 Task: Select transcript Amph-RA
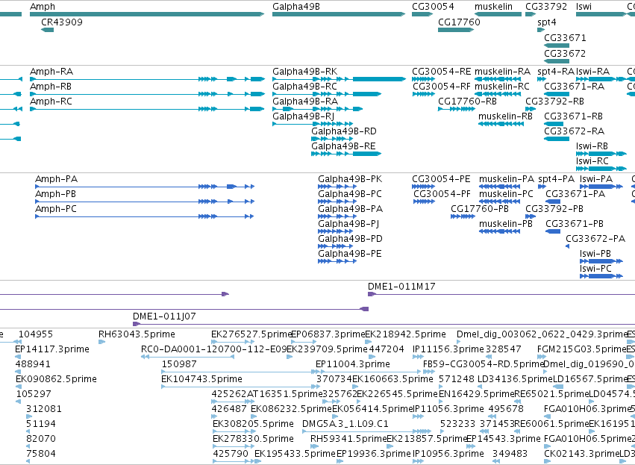coord(148,79)
